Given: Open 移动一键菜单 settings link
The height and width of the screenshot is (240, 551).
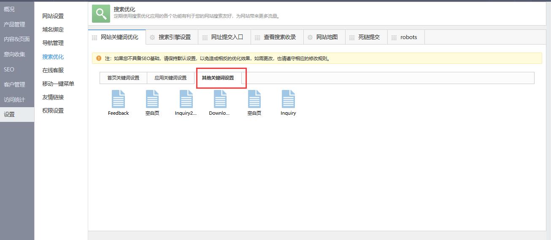Looking at the screenshot, I should (x=58, y=84).
